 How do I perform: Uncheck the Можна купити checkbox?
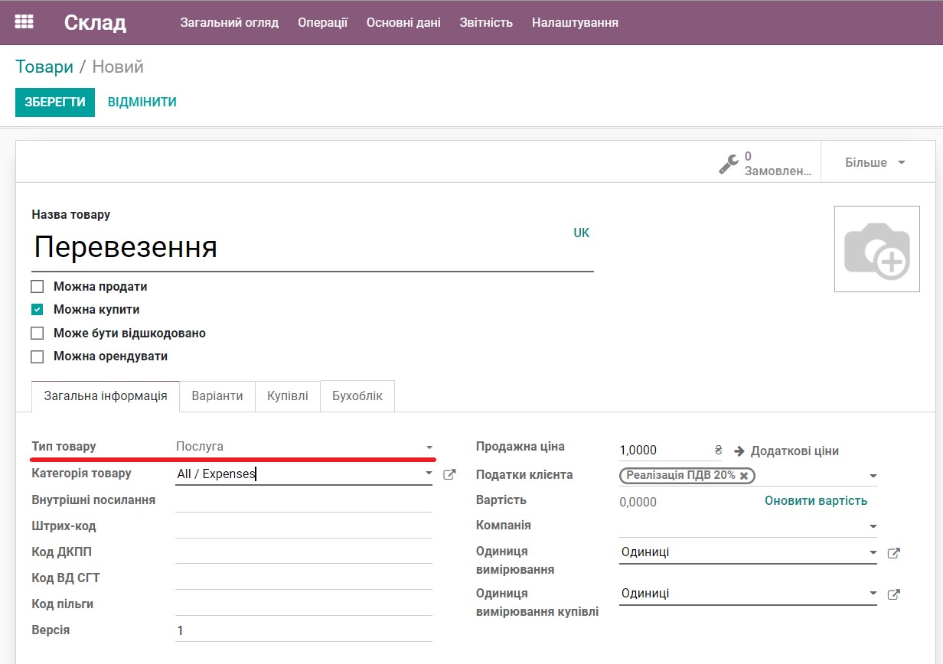pos(37,309)
